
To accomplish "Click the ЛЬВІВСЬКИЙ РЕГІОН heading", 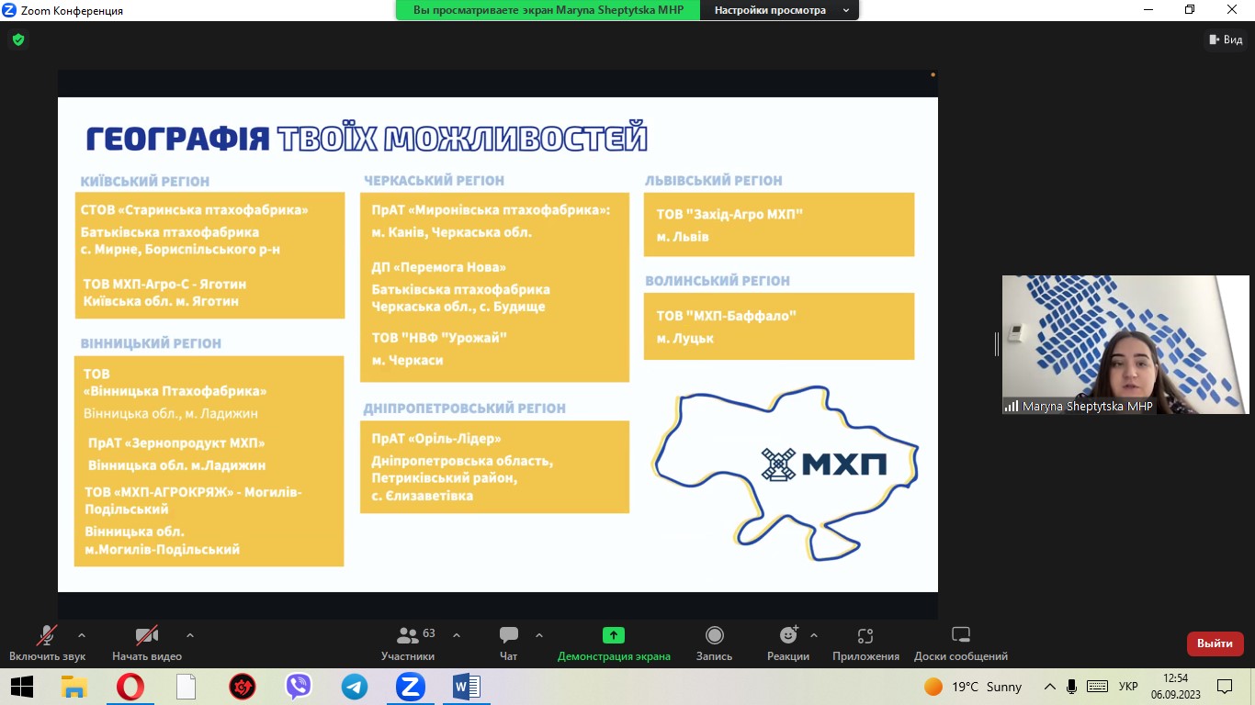I will pyautogui.click(x=714, y=181).
